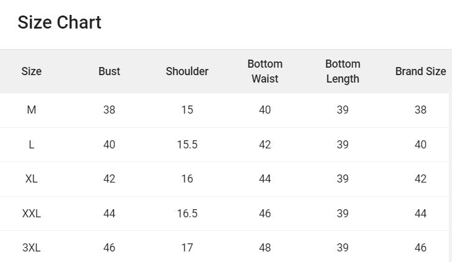Click the Bottom Length column header
452x262 pixels.
[342, 71]
